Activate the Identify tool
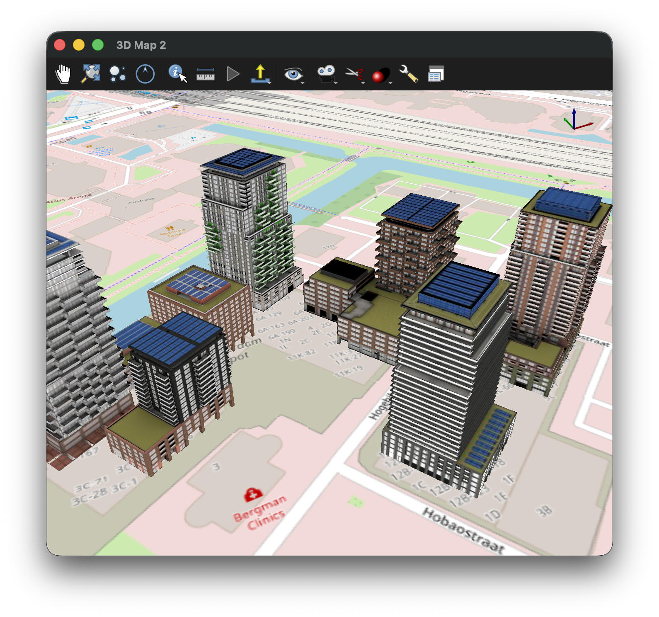 pos(177,74)
